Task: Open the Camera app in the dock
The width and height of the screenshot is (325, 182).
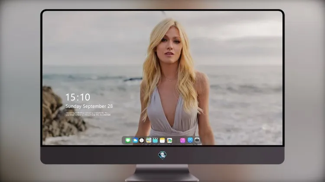Action: click(197, 140)
